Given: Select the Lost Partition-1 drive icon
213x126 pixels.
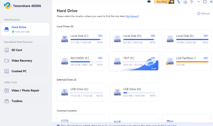Looking at the screenshot, I should pyautogui.click(x=170, y=61).
